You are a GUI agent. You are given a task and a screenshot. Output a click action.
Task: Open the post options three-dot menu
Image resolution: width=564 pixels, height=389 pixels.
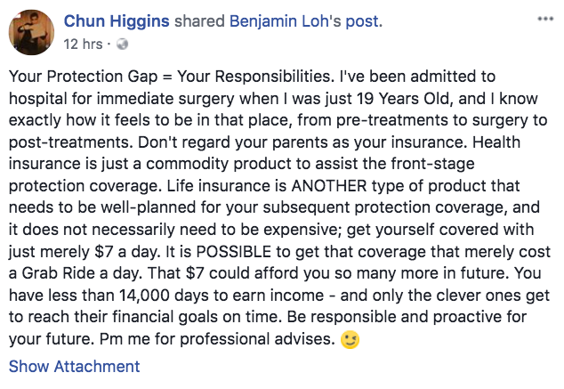click(x=545, y=19)
